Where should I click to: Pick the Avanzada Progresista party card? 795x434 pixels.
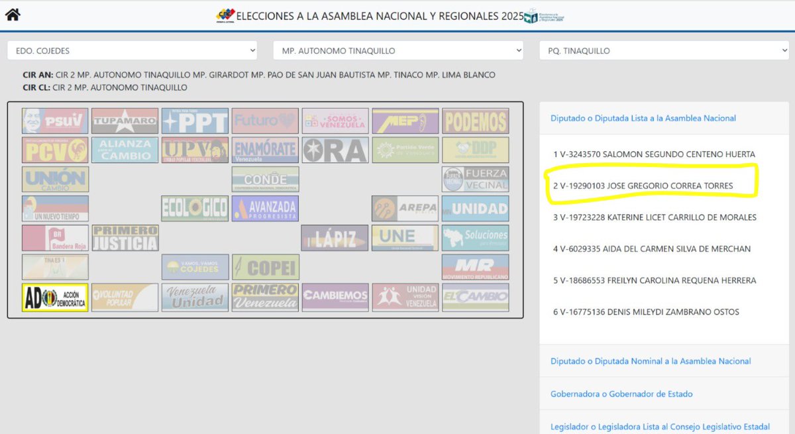point(265,209)
